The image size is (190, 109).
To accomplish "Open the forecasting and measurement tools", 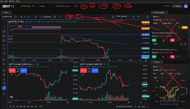I will click(4, 40).
